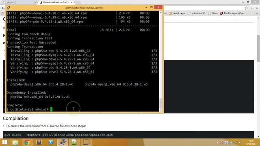260x146 pixels.
Task: Close the phpinfo() browser tab
Action: point(35,2)
